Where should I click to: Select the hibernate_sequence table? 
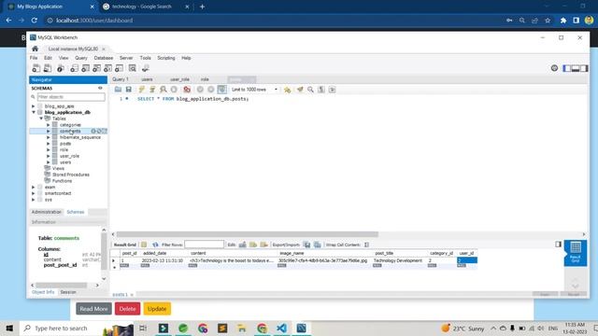(x=80, y=137)
